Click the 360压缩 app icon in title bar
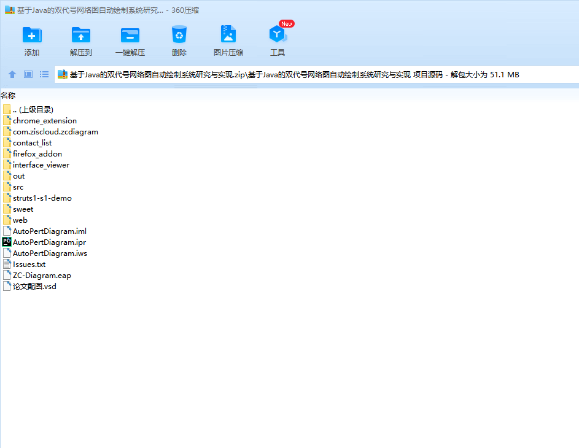 click(9, 10)
